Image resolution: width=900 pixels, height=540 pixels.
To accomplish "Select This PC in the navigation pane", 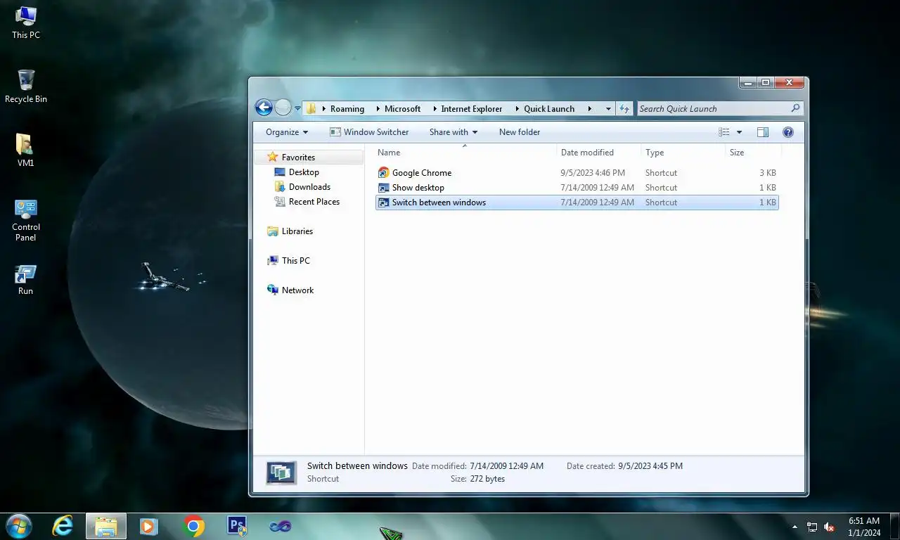I will tap(295, 261).
